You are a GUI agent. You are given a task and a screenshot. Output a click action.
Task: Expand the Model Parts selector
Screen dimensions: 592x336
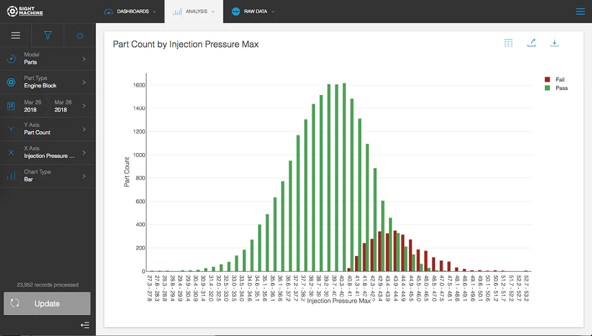[x=48, y=59]
